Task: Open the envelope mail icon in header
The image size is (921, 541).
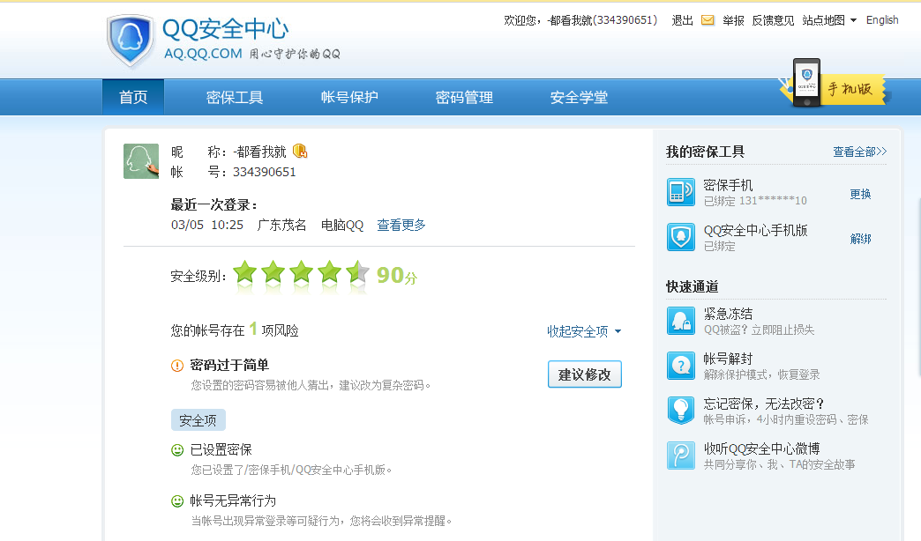Action: [708, 20]
